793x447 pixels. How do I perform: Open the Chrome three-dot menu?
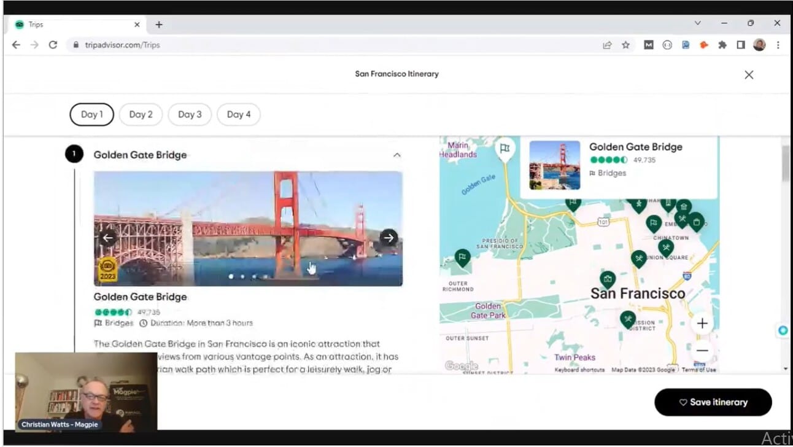[778, 45]
